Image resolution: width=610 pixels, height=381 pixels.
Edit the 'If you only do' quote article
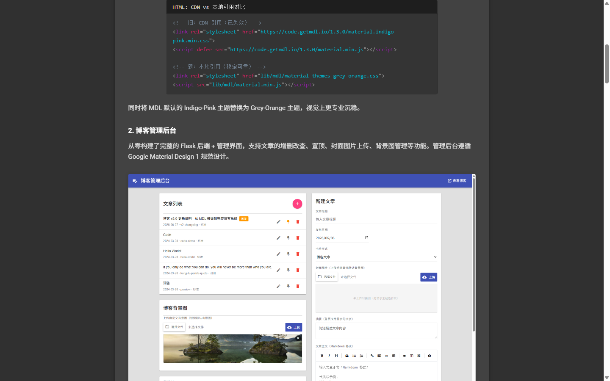(278, 270)
